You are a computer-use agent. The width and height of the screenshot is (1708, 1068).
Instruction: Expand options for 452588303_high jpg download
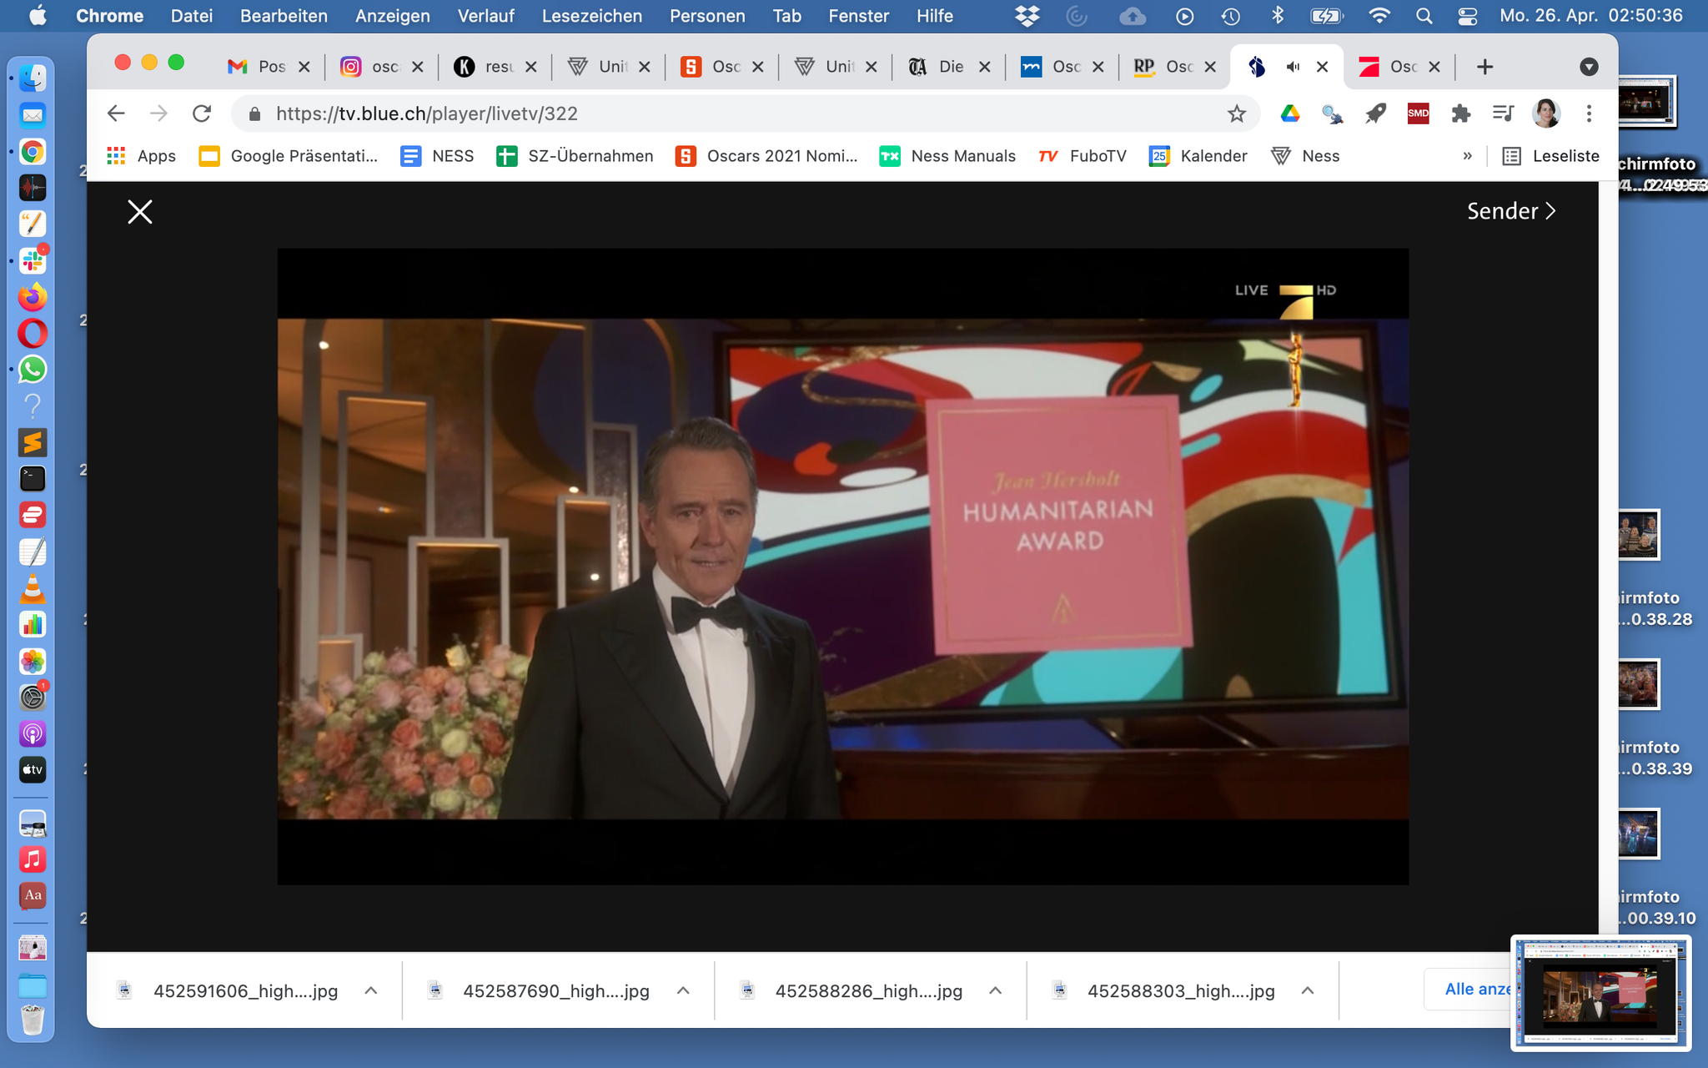[1308, 990]
